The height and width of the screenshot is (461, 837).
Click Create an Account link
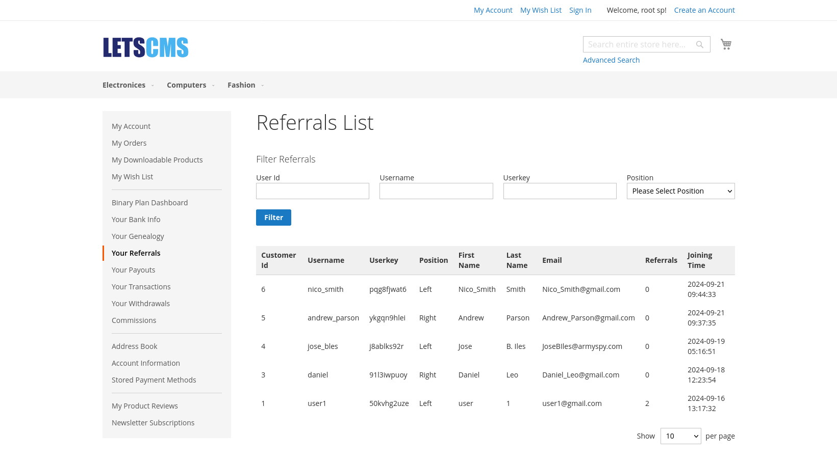(704, 10)
